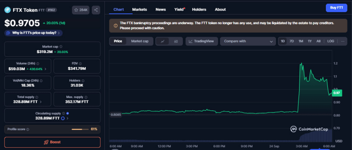
Task: Click the rocket icon on Boost button
Action: pyautogui.click(x=46, y=142)
